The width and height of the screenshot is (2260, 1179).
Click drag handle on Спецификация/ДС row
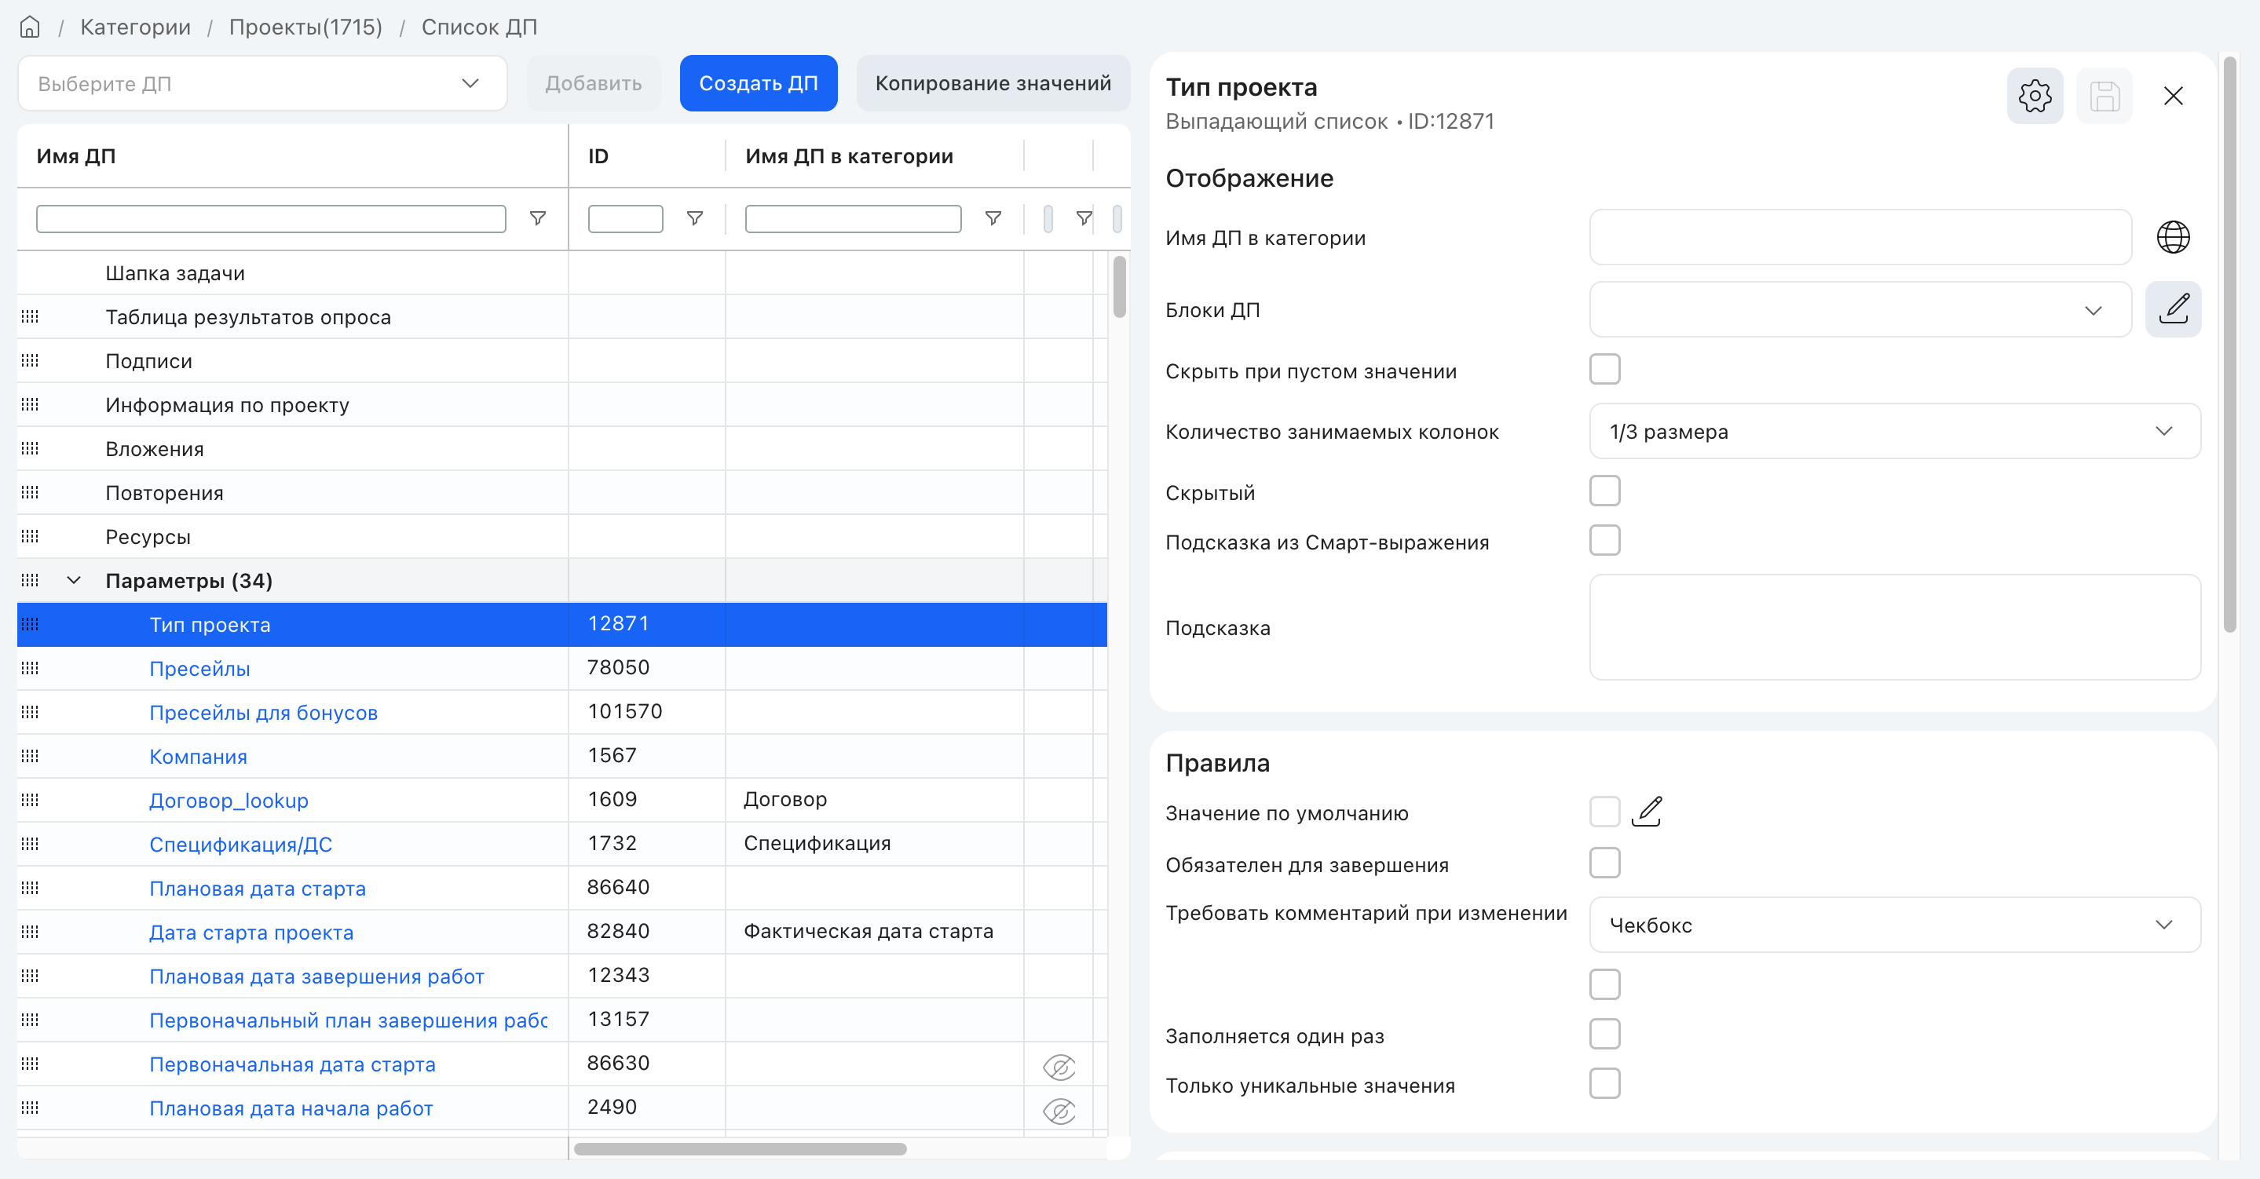(30, 844)
